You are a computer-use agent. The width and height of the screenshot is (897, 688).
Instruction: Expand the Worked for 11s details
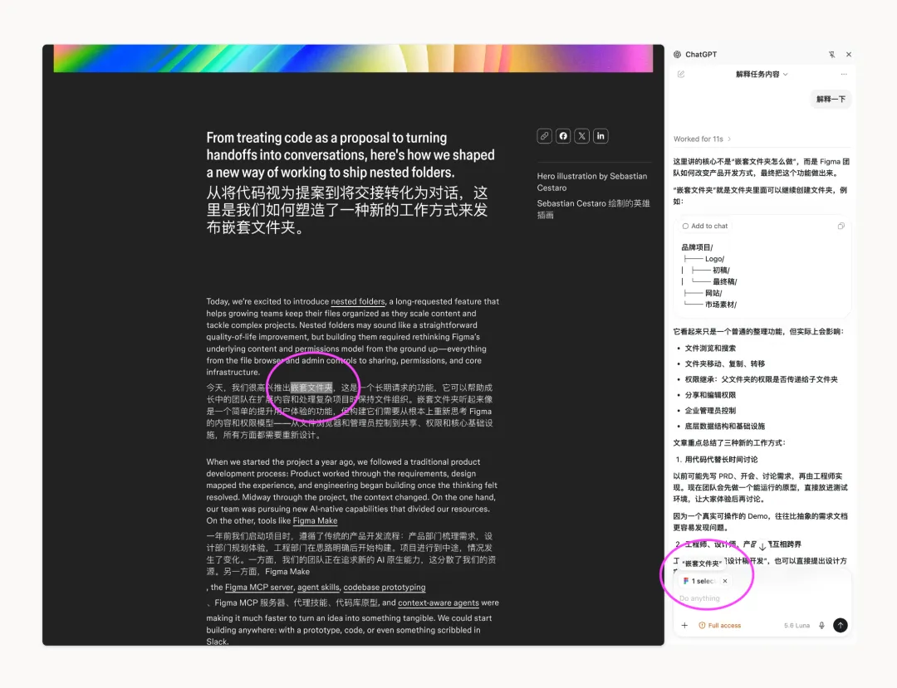click(702, 139)
